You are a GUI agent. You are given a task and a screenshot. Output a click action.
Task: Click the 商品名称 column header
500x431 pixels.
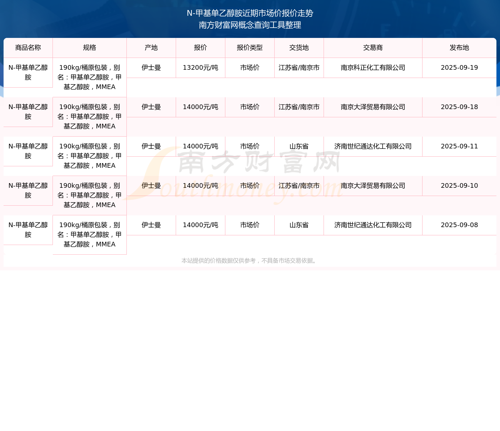click(28, 48)
